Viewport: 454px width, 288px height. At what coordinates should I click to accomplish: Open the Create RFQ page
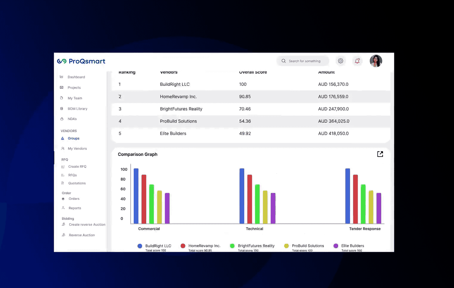tap(78, 167)
